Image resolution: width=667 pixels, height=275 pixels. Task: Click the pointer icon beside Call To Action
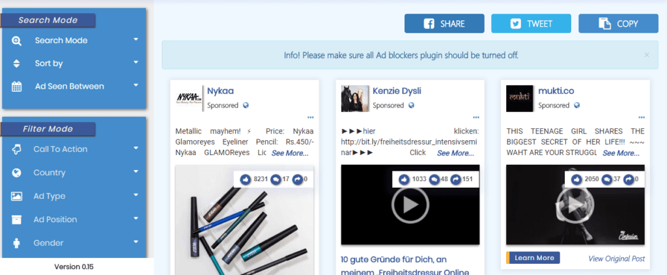point(16,149)
